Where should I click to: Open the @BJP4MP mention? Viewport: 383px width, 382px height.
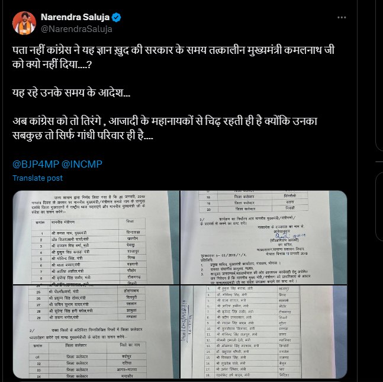pos(36,164)
